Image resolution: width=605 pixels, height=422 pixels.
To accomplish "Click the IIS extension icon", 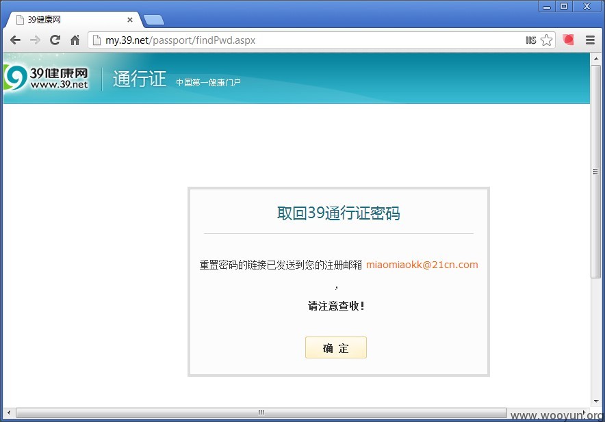I will (x=531, y=40).
